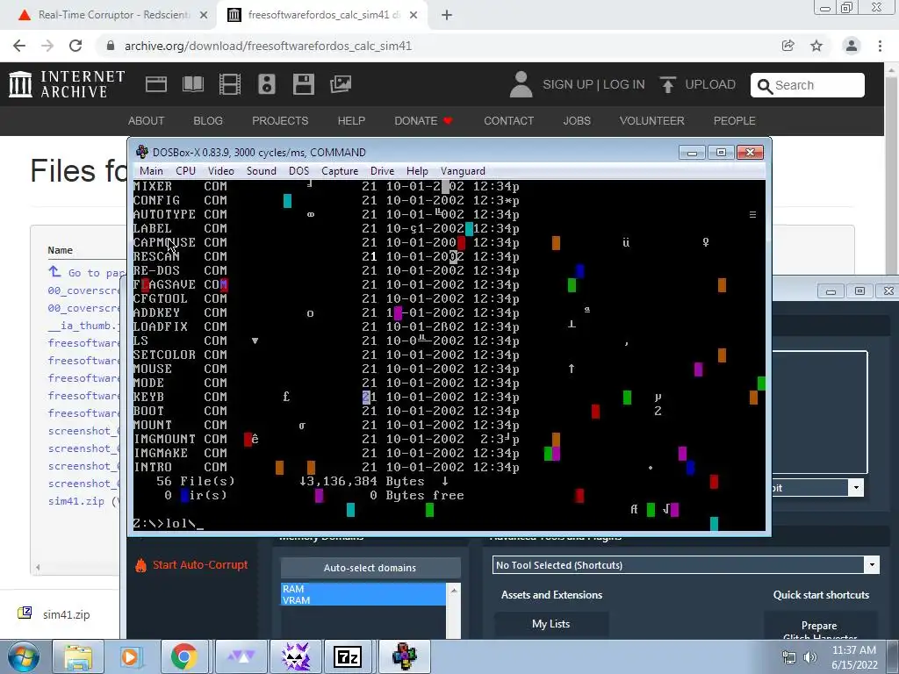The image size is (899, 674).
Task: Click the Chrome address bar URL
Action: (268, 46)
